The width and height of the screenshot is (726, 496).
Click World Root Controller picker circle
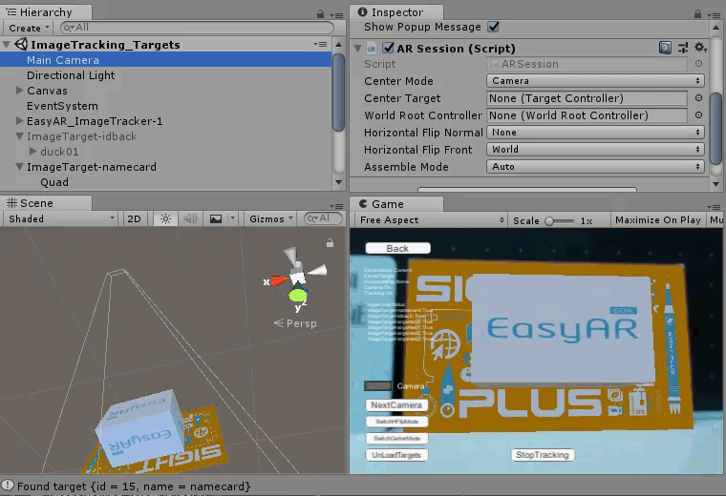(698, 115)
